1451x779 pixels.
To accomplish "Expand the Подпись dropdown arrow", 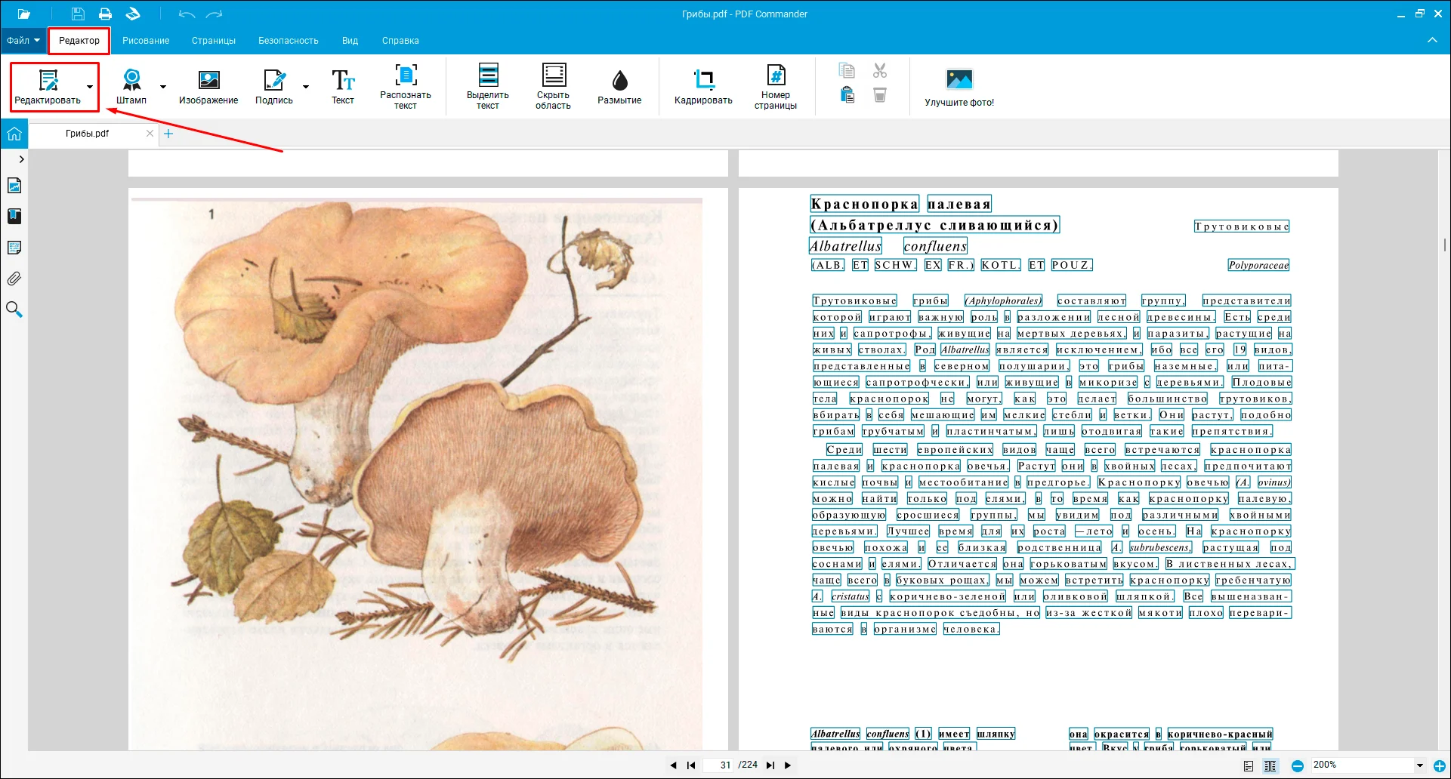I will (x=306, y=87).
